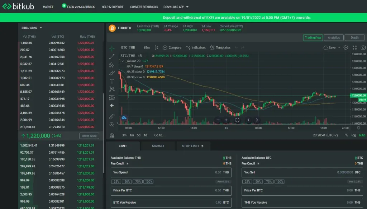Viewport: 367px width, 209px height.
Task: Click the chart undo arrow
Action: [x=237, y=48]
